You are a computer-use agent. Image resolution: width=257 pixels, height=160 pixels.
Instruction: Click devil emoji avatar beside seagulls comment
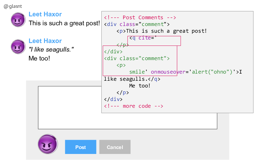tap(18, 47)
